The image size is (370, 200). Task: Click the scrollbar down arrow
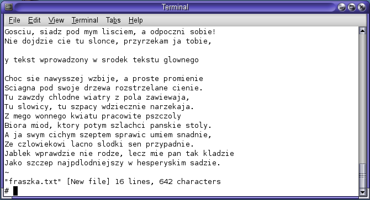coord(362,192)
